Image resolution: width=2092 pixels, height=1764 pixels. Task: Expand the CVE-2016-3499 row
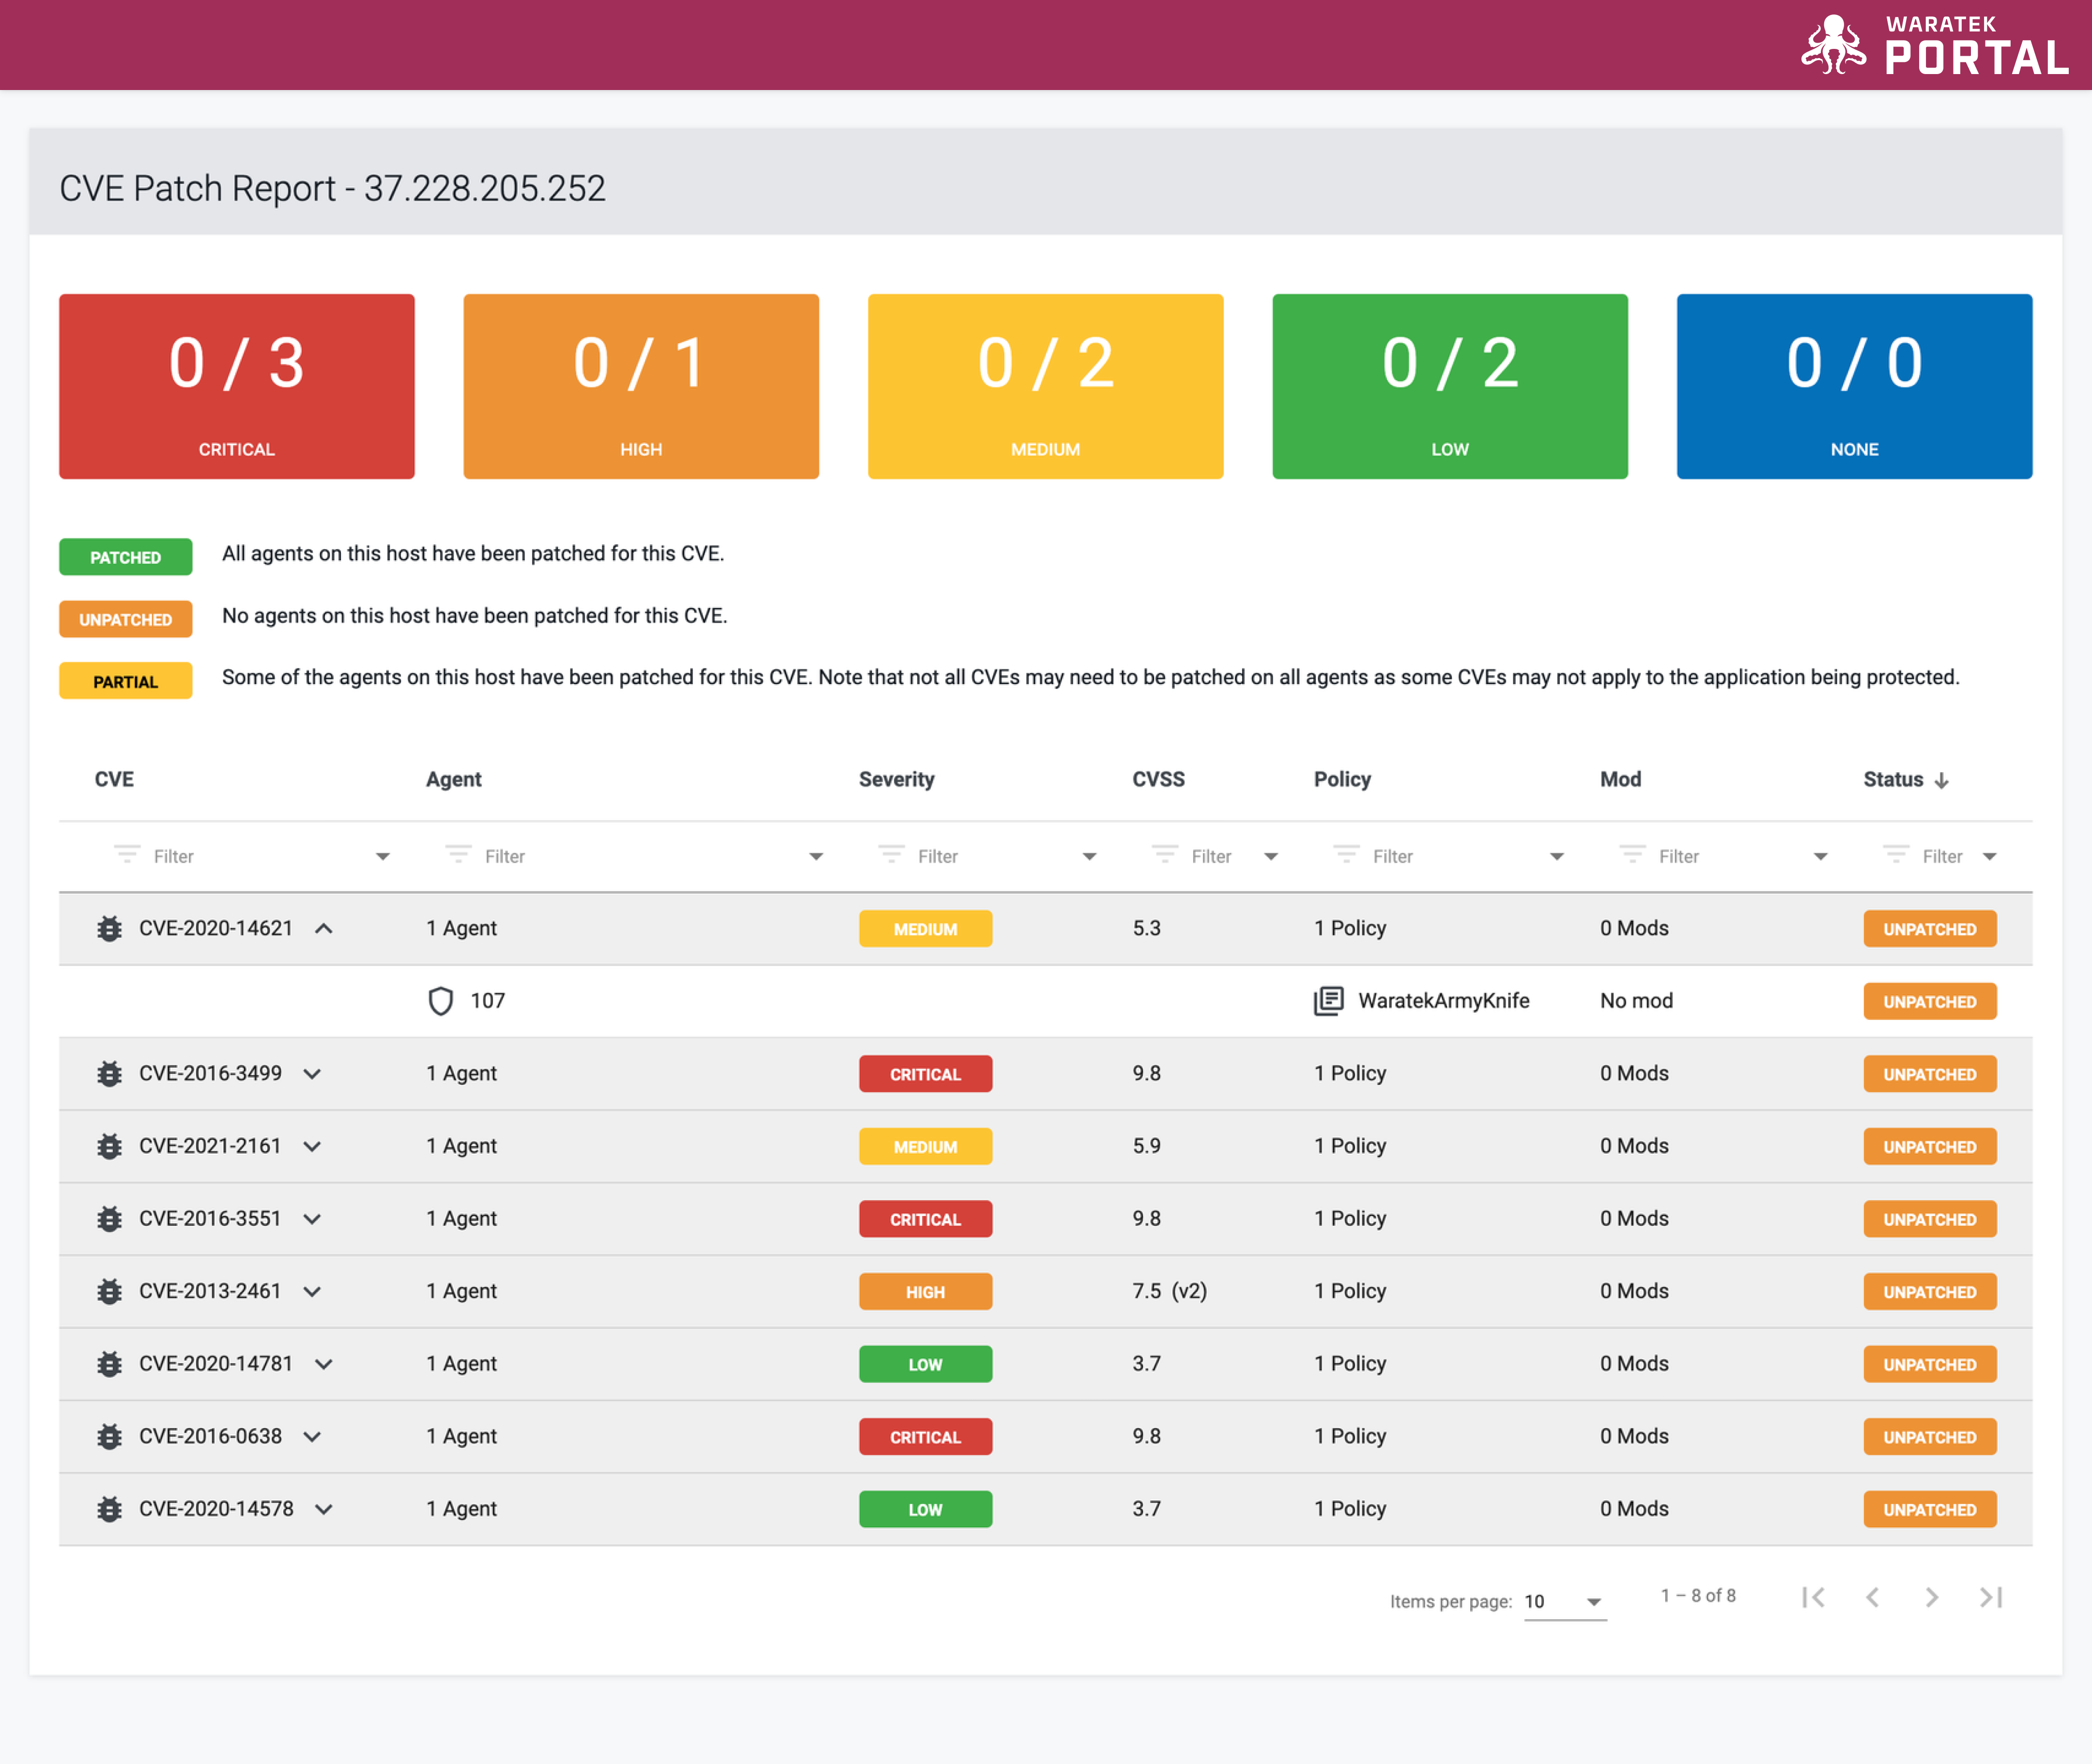point(312,1074)
